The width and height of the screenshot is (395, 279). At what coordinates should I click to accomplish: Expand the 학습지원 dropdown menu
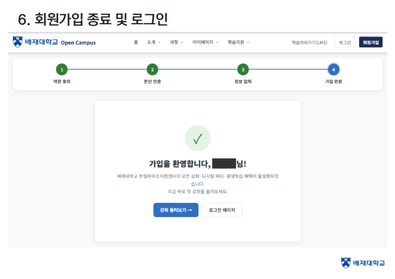click(x=238, y=42)
